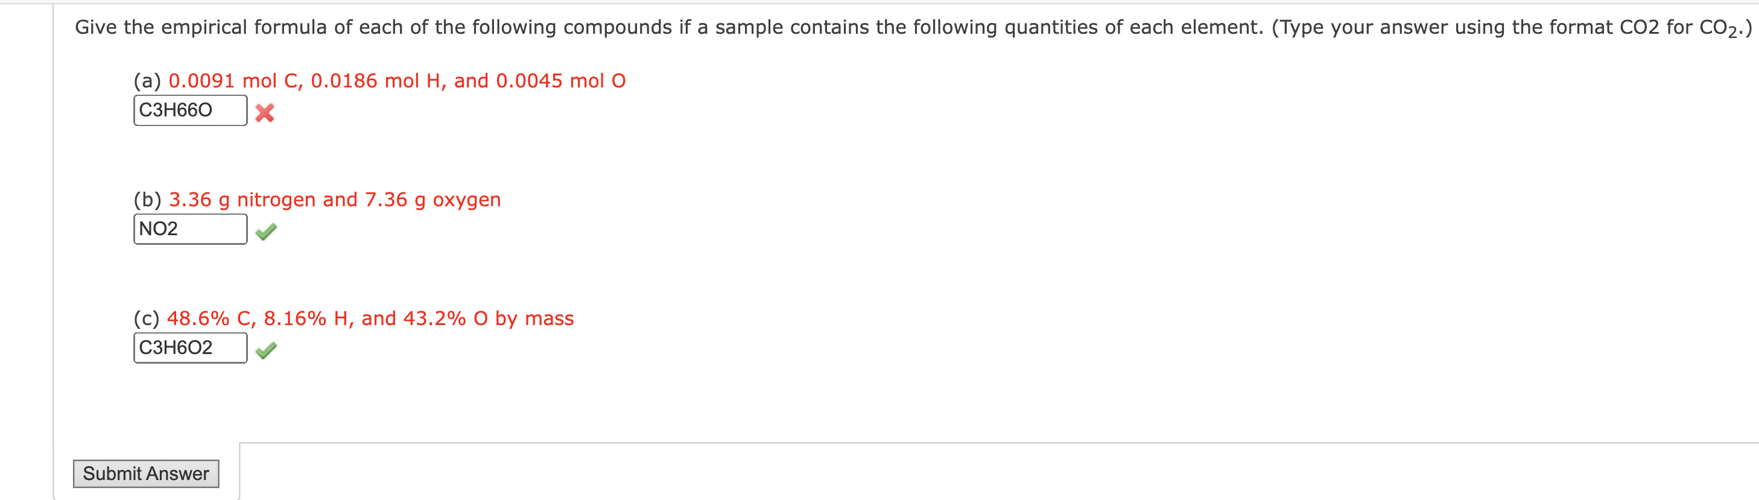Image resolution: width=1759 pixels, height=500 pixels.
Task: Click the answer box for part (b)
Action: tap(190, 230)
